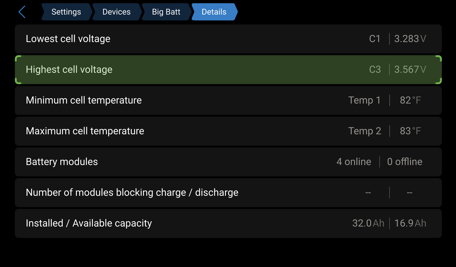Open the Battery modules row
The width and height of the screenshot is (456, 267).
[x=228, y=162]
